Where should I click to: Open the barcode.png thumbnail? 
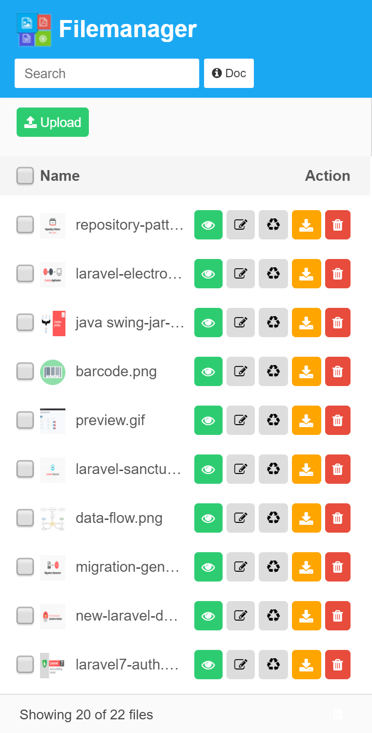click(53, 372)
